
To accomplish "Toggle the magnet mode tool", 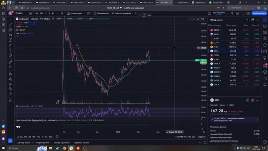I will pos(10,74).
